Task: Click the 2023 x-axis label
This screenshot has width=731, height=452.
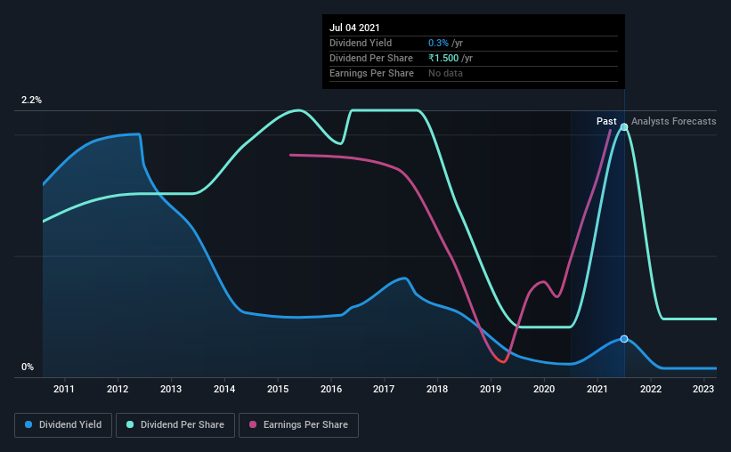Action: (703, 389)
